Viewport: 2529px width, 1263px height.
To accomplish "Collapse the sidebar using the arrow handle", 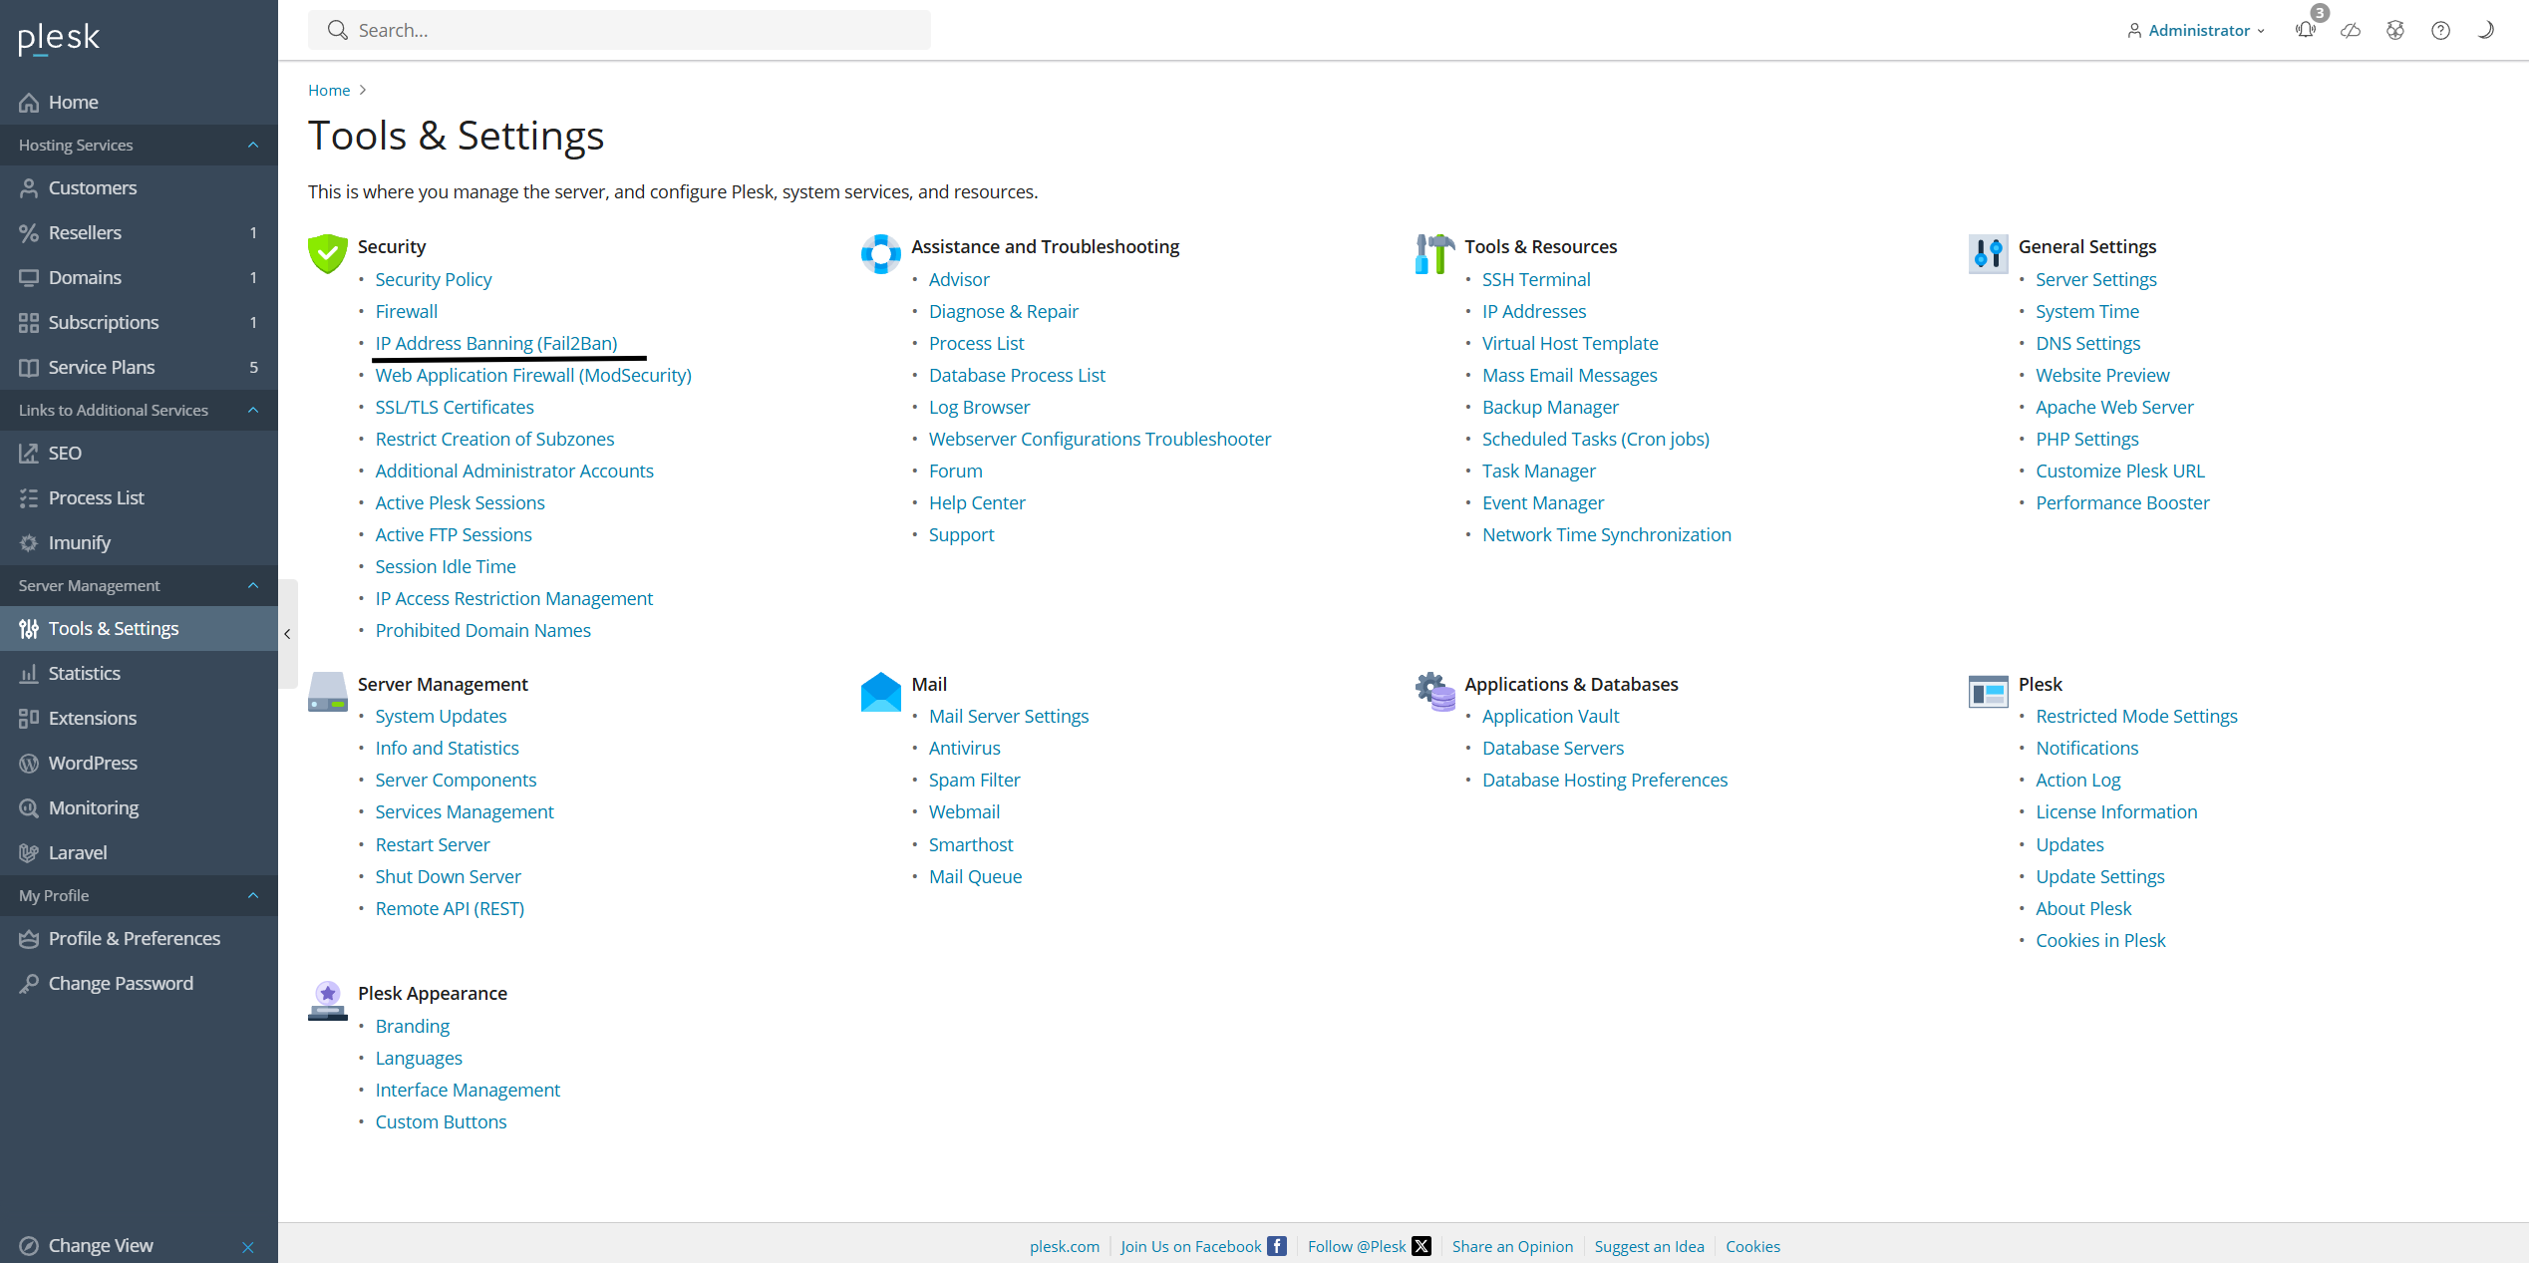I will click(x=287, y=633).
